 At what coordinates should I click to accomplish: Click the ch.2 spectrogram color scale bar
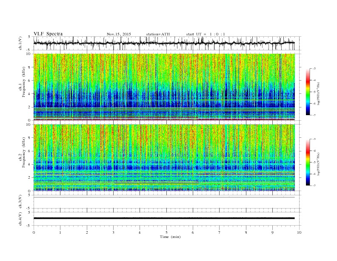tap(308, 162)
